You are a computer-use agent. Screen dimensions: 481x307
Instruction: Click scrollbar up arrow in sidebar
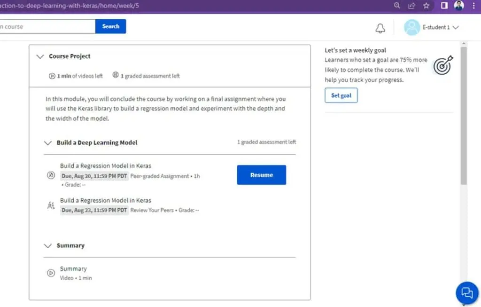[464, 44]
